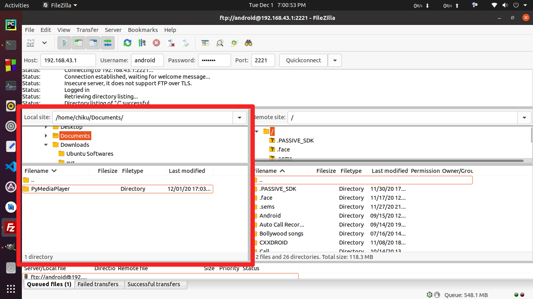Open the Quickconnect history dropdown
533x299 pixels.
coord(335,60)
